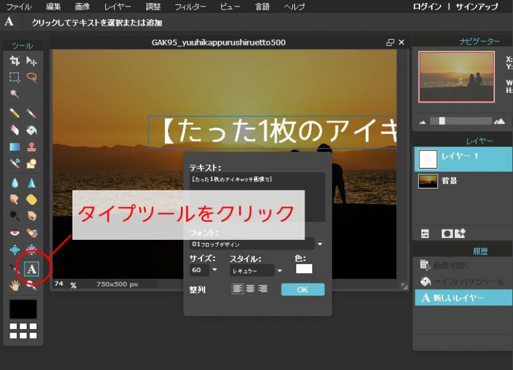
Task: Select the Gradient tool
Action: [15, 147]
